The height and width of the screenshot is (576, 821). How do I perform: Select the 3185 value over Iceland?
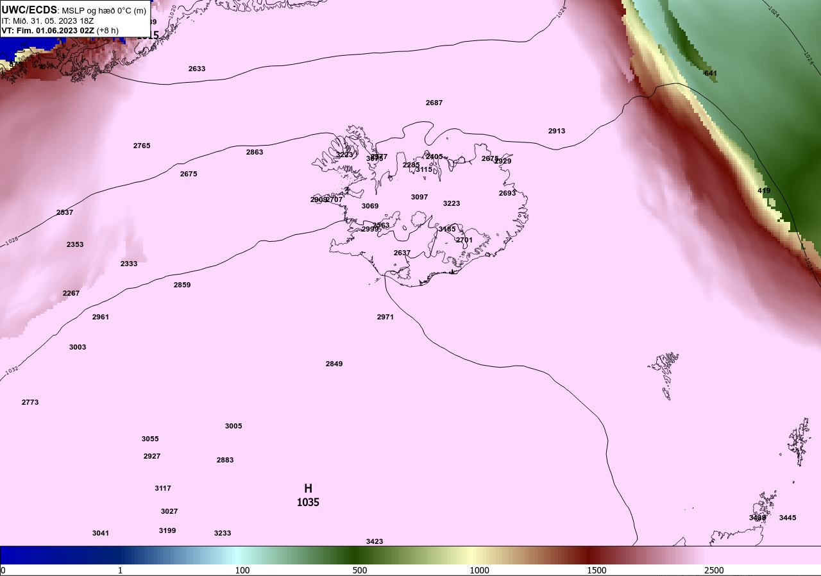447,229
